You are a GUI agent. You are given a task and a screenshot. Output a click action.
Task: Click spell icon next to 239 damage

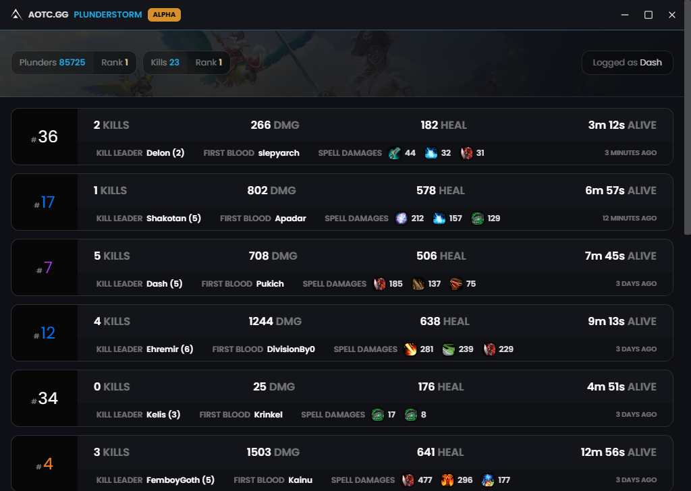(x=449, y=349)
